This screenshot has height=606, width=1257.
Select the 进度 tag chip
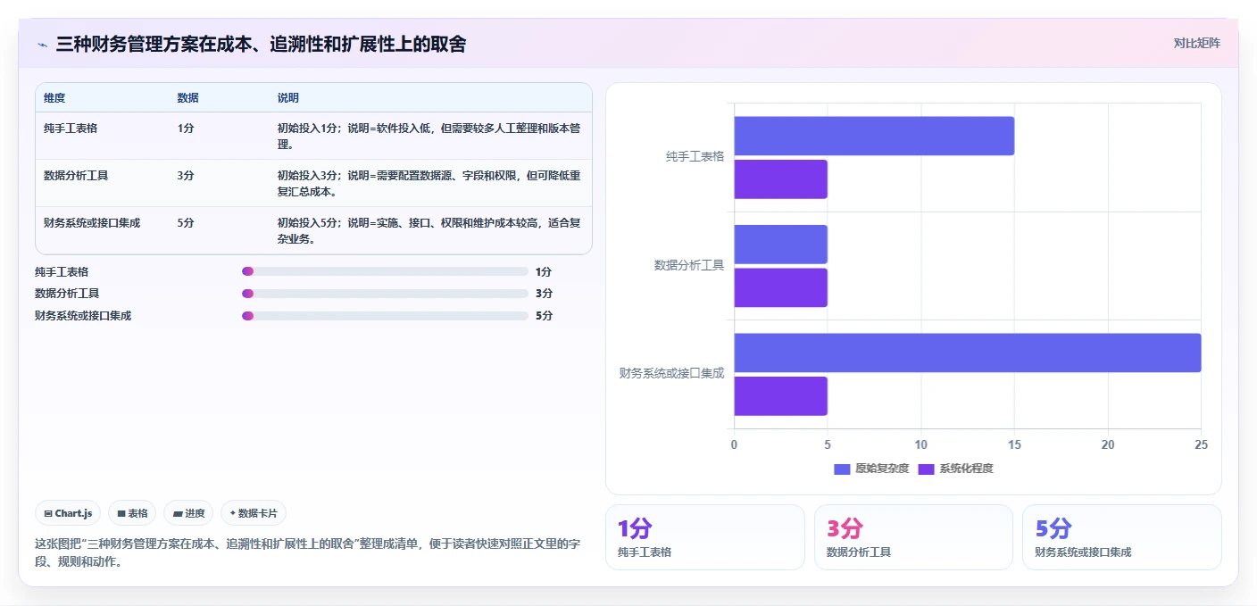tap(188, 513)
